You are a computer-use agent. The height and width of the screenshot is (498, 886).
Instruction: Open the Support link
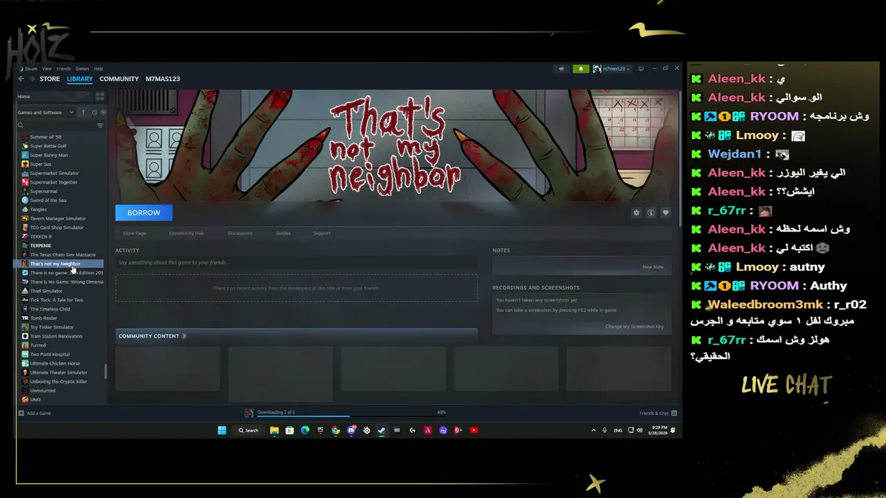click(x=322, y=233)
